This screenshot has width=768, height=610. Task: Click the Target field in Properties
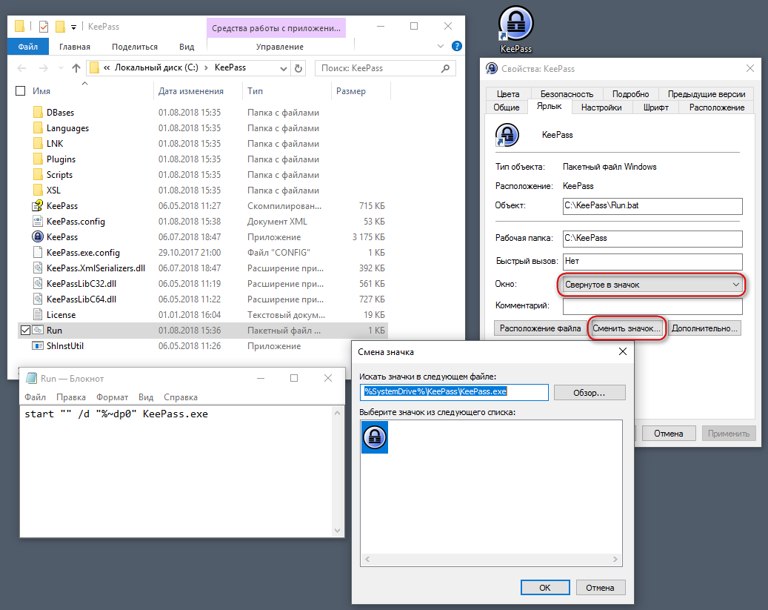[x=652, y=206]
